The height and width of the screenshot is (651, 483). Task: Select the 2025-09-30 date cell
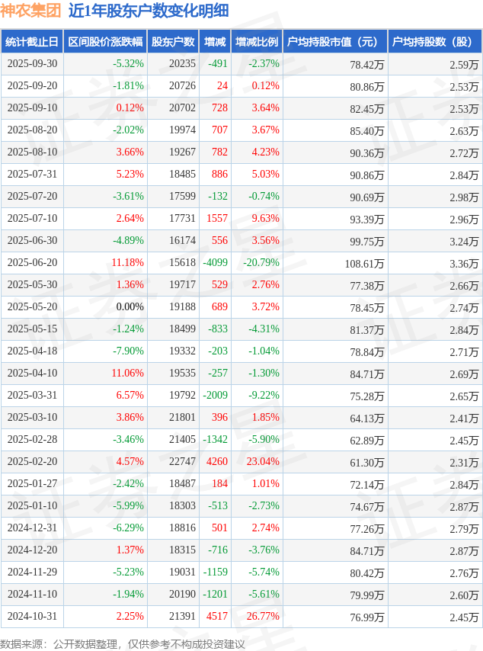[x=32, y=64]
